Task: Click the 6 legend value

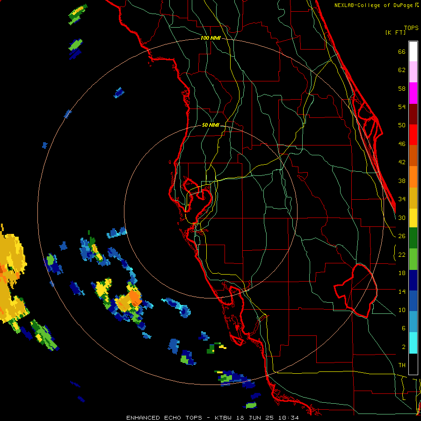Action: pyautogui.click(x=404, y=328)
